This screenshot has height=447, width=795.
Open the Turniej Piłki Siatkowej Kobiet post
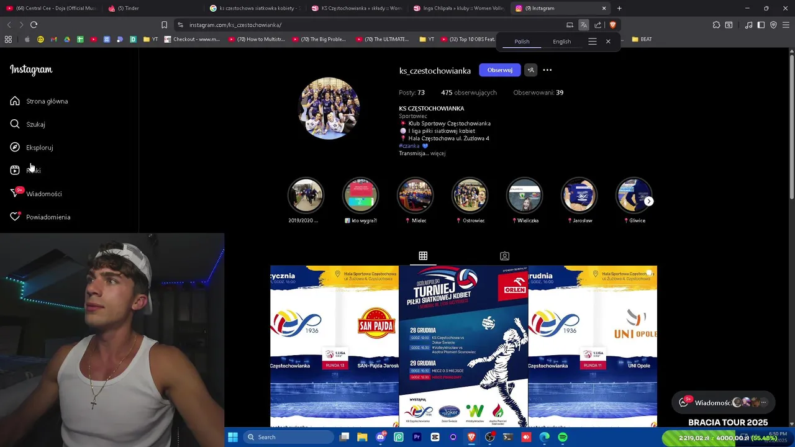(463, 346)
